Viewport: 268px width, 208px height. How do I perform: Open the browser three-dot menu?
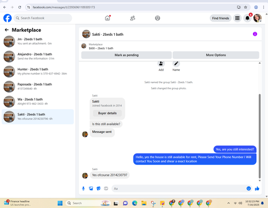(x=264, y=7)
